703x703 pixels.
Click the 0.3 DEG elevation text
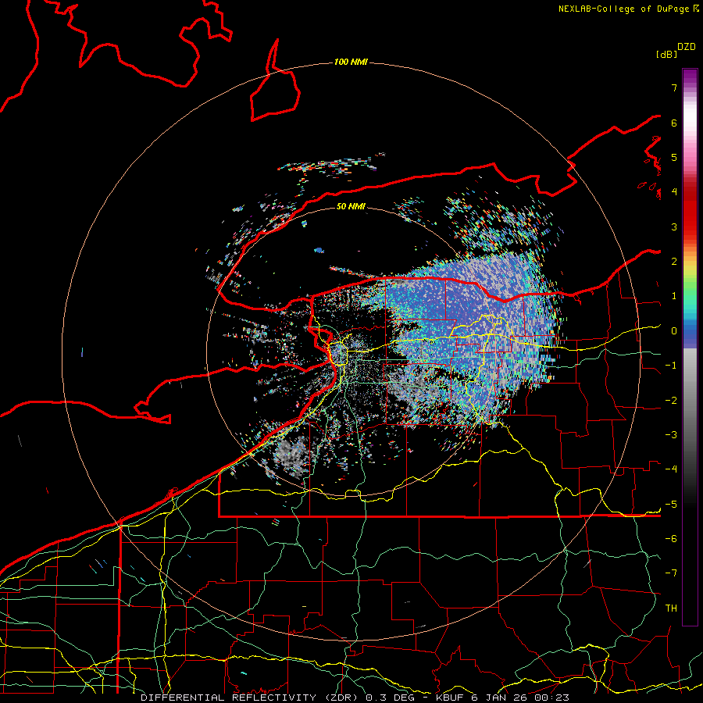[390, 698]
